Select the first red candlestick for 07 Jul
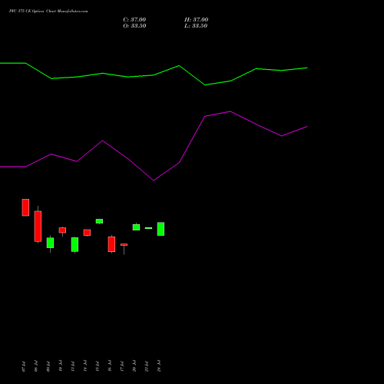Viewport: 384px width, 384px height. (25, 207)
